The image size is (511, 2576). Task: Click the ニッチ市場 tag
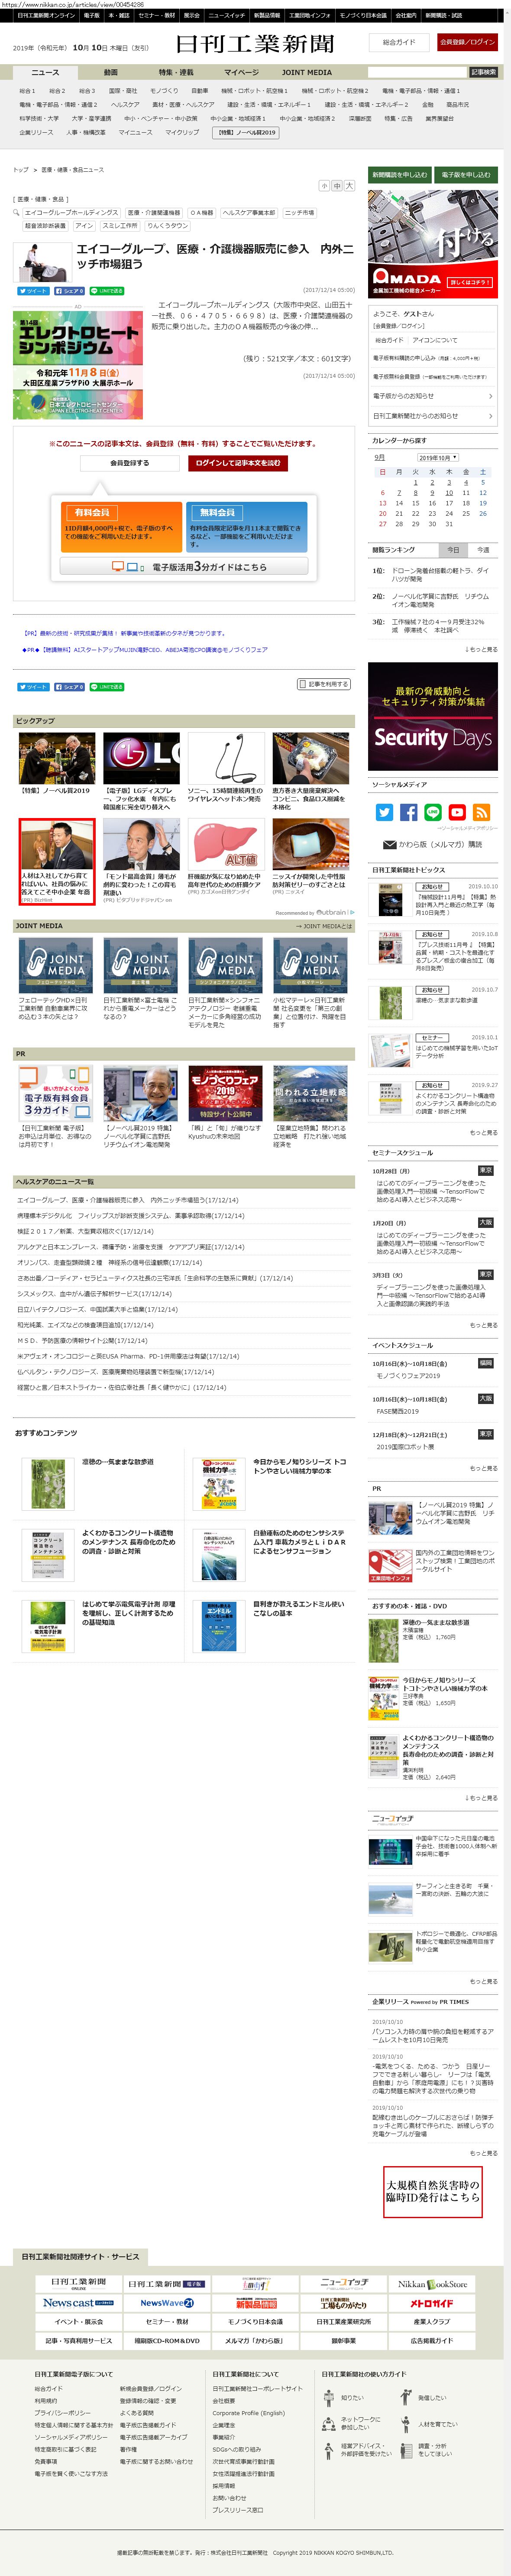(x=299, y=213)
